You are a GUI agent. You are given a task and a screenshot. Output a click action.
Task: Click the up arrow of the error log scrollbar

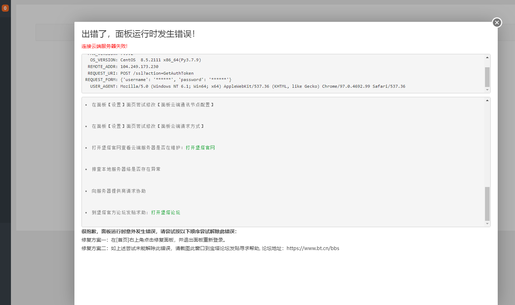click(x=487, y=57)
